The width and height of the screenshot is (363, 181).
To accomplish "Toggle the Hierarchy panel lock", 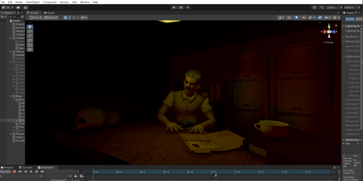I will pyautogui.click(x=18, y=13).
